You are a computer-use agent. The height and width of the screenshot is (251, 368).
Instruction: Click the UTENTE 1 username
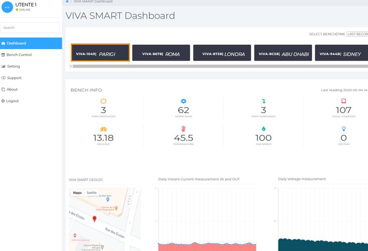click(x=26, y=5)
